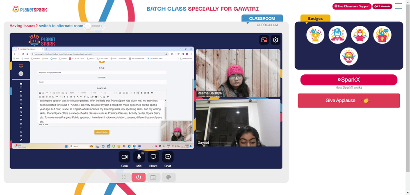
Task: Select the Badges tab
Action: click(x=315, y=18)
